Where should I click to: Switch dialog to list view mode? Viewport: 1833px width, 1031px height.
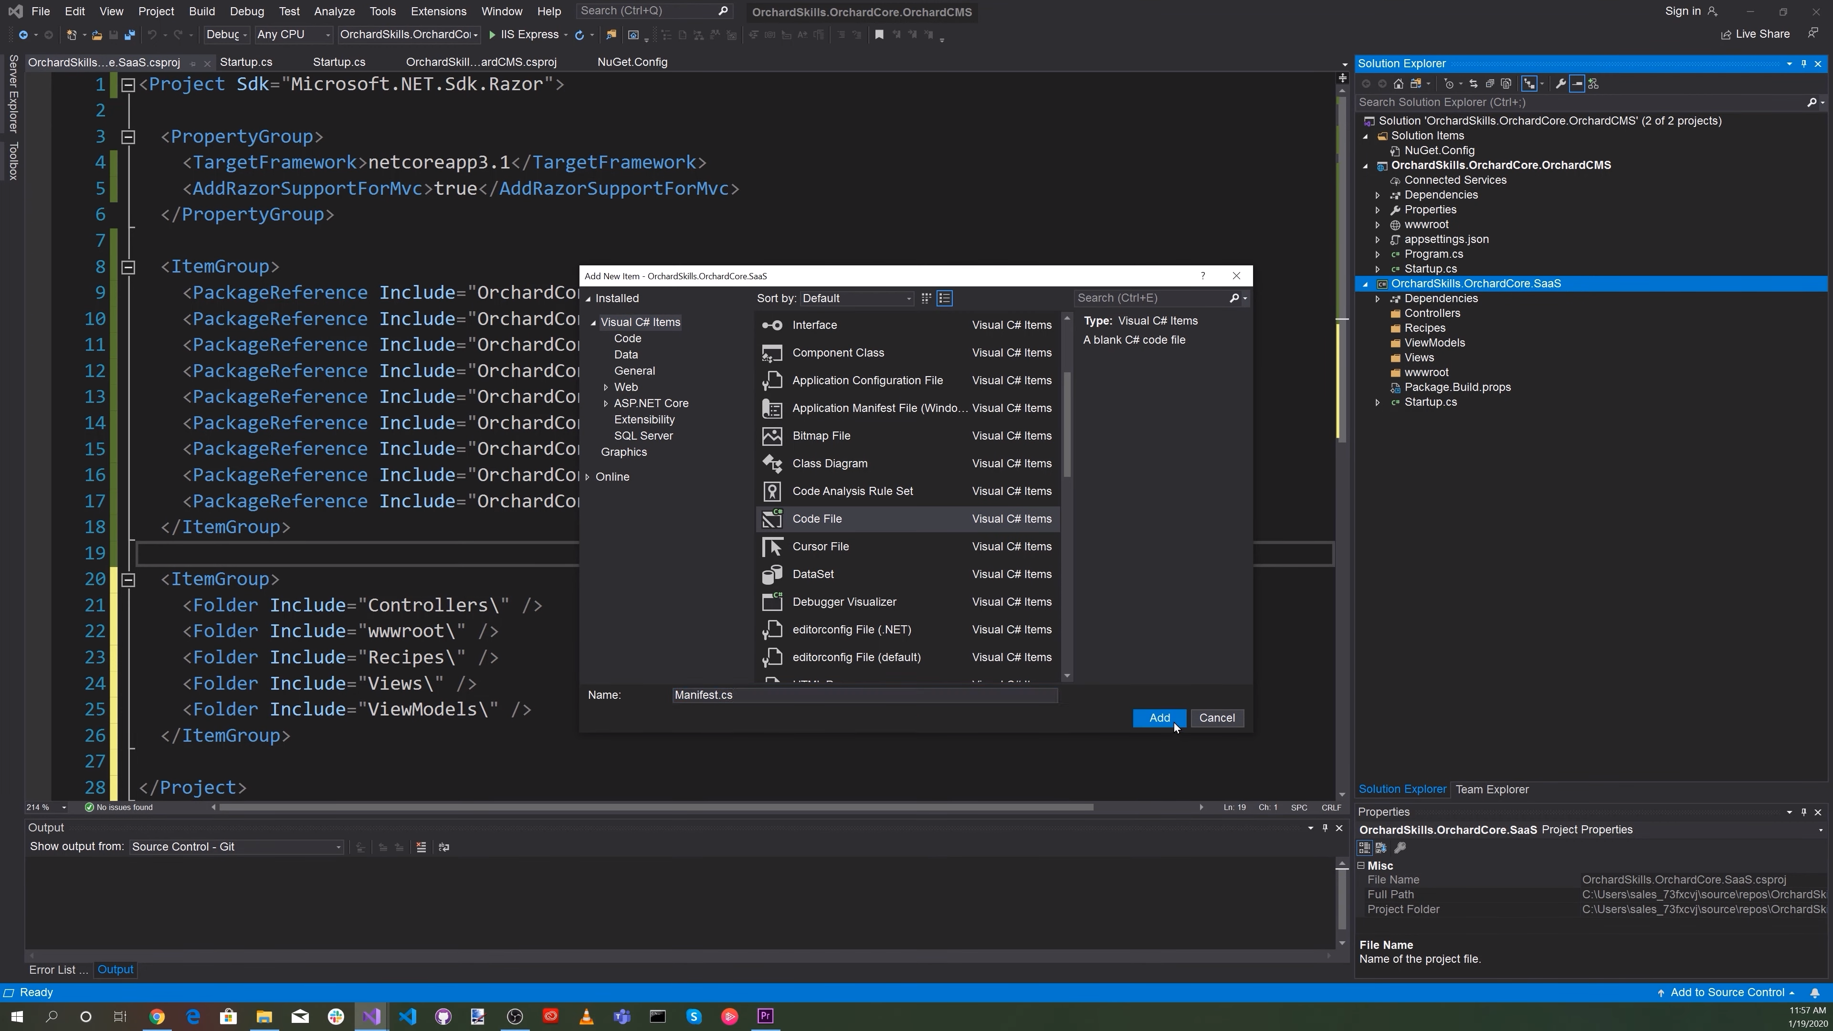pyautogui.click(x=945, y=298)
